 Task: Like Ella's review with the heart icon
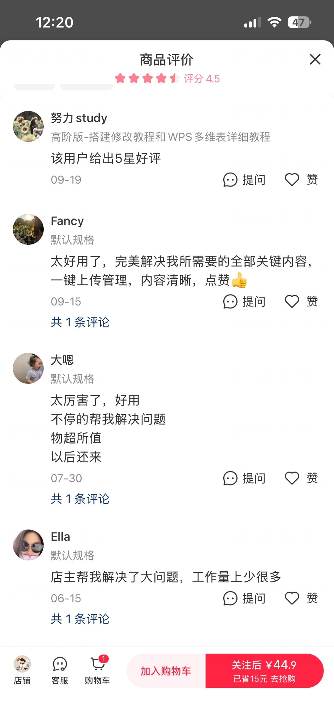[292, 598]
